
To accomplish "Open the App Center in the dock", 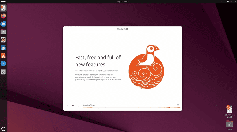I will click(x=3, y=56).
